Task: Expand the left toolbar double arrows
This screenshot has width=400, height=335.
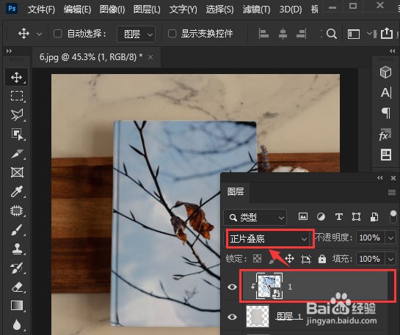Action: click(x=10, y=51)
